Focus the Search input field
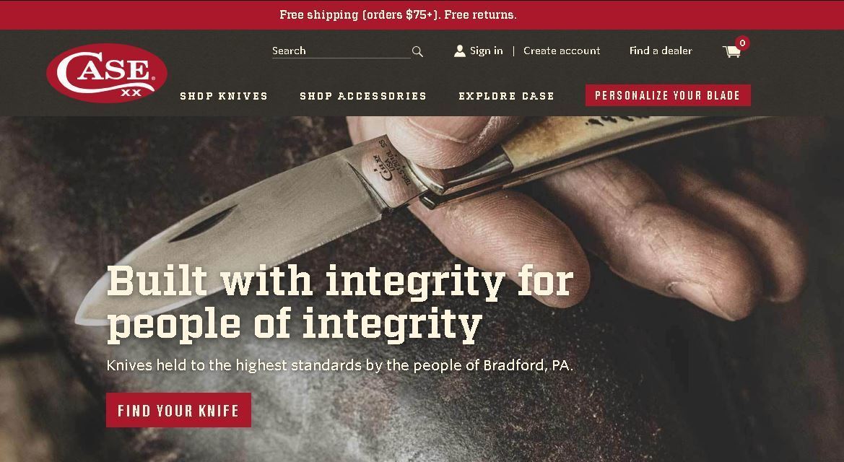844x462 pixels. pos(341,51)
